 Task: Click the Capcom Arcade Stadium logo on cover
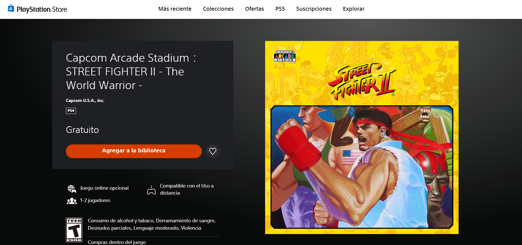285,56
